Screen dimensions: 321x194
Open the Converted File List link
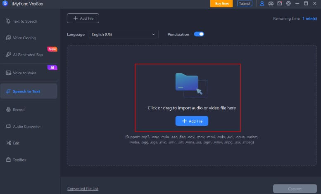[83, 189]
